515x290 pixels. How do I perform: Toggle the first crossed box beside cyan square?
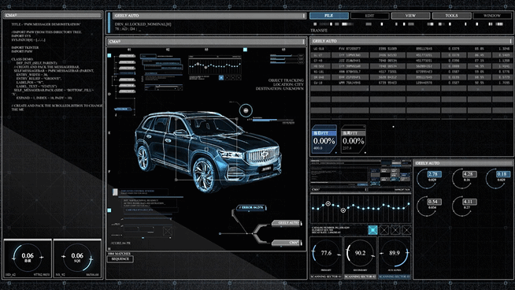point(384,230)
